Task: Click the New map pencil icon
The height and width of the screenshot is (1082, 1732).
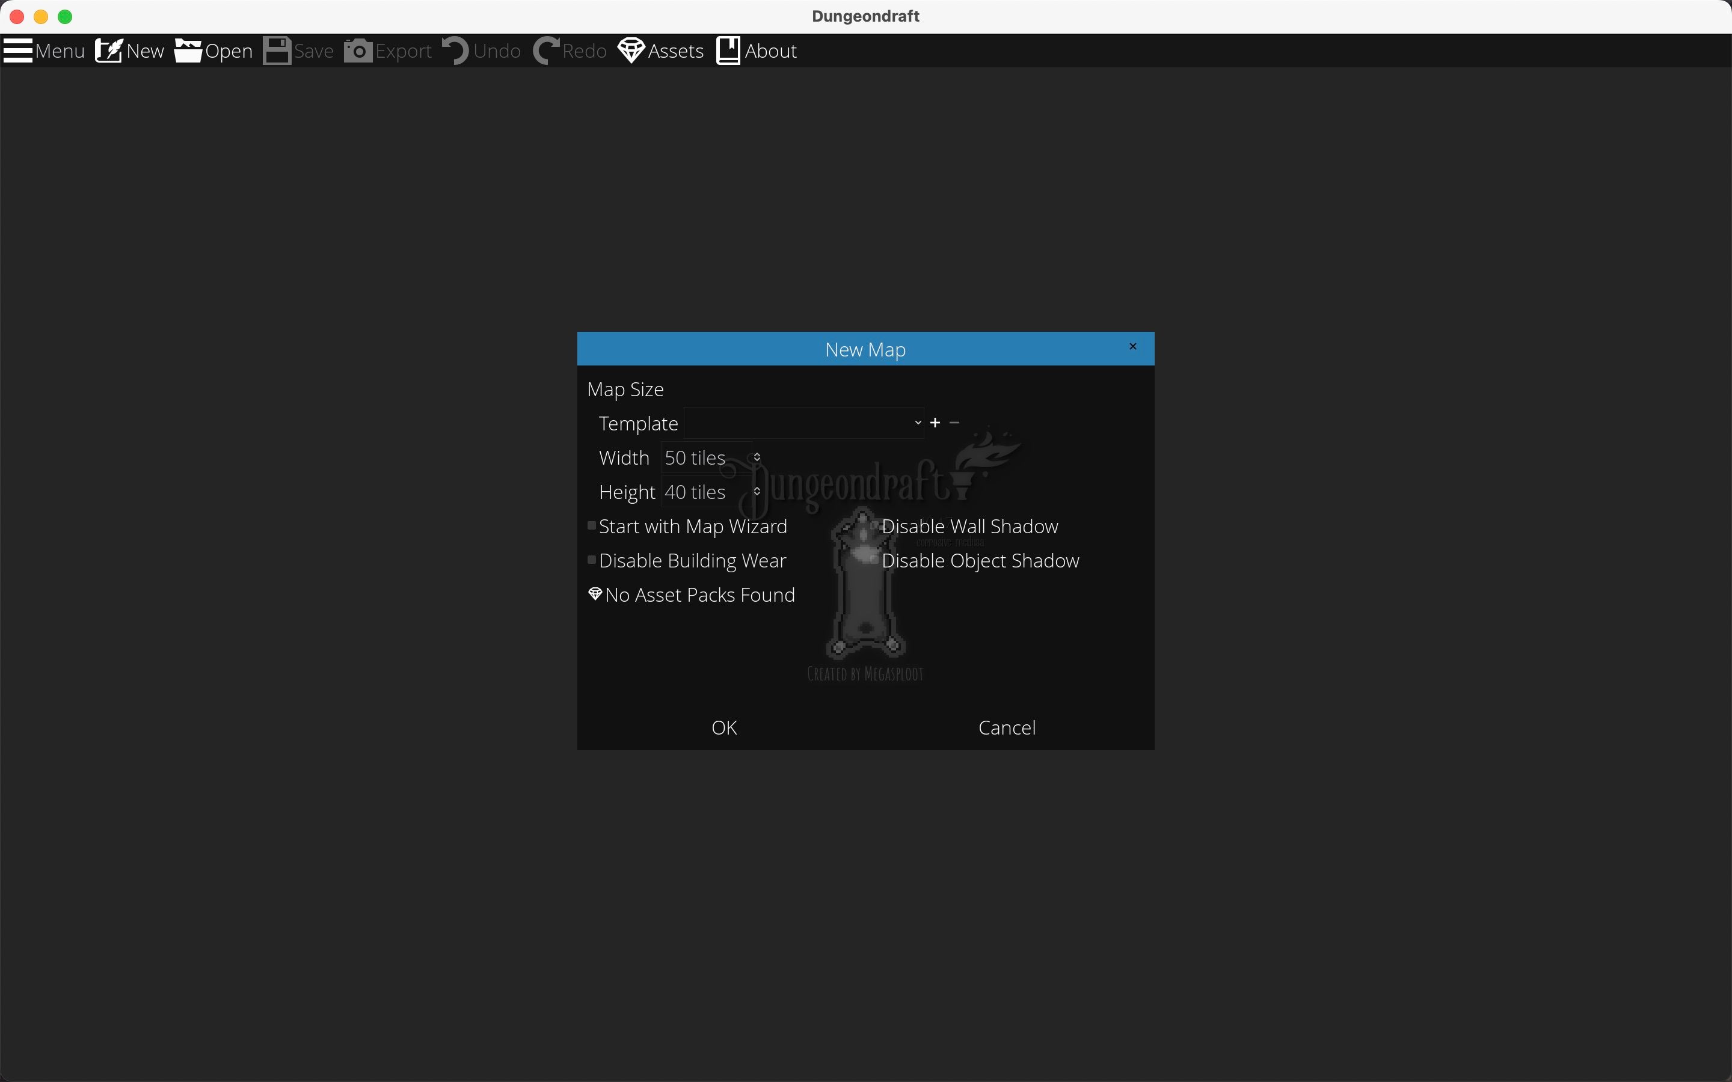Action: (x=109, y=51)
